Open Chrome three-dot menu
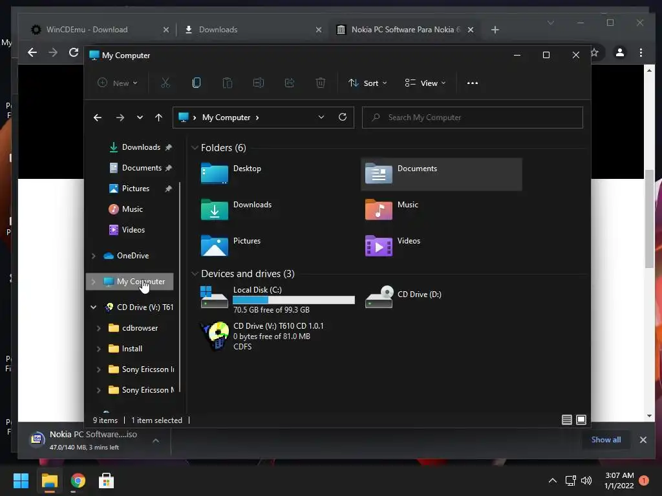Viewport: 662px width, 496px height. (641, 52)
